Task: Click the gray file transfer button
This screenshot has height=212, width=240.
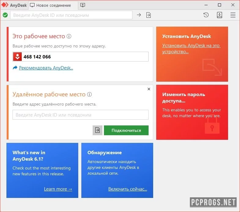Action: (x=98, y=130)
